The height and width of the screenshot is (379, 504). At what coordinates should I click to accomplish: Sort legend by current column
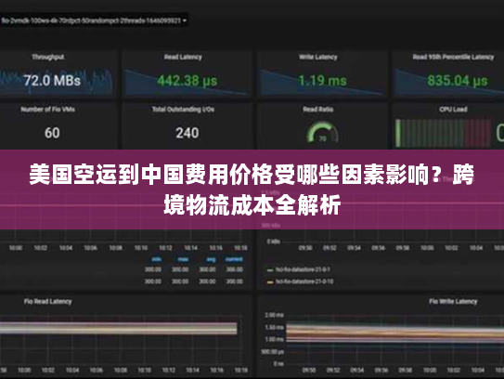pyautogui.click(x=234, y=259)
